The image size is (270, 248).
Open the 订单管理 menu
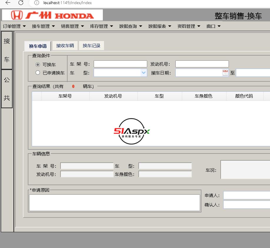[x=14, y=26]
